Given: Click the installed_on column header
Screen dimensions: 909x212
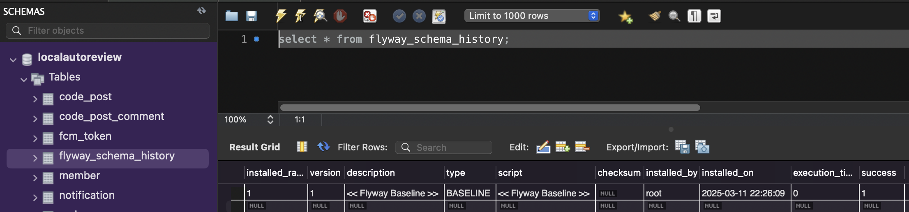Looking at the screenshot, I should coord(745,173).
